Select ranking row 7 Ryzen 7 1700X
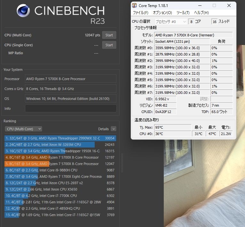The width and height of the screenshot is (245, 227). point(60,177)
